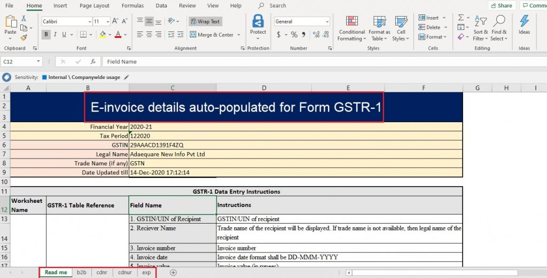The width and height of the screenshot is (547, 278).
Task: Click the Cut scissors icon
Action: click(x=24, y=18)
